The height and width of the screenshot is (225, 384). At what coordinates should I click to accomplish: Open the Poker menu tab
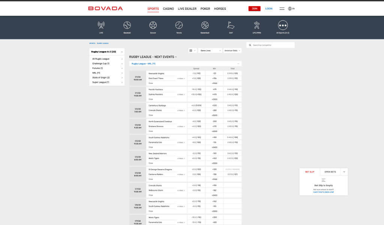coord(205,9)
